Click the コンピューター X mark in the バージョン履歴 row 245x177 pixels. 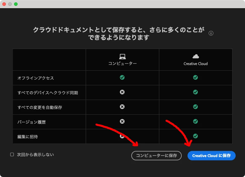click(x=122, y=121)
